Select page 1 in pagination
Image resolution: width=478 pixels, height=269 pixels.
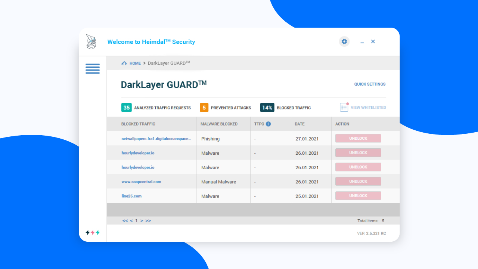(136, 221)
